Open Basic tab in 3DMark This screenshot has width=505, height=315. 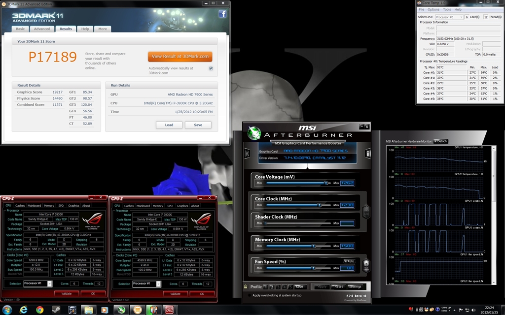click(20, 29)
